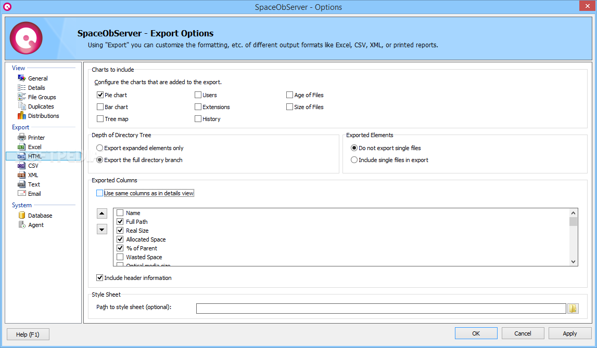Enable the Age of Files checkbox

click(290, 95)
